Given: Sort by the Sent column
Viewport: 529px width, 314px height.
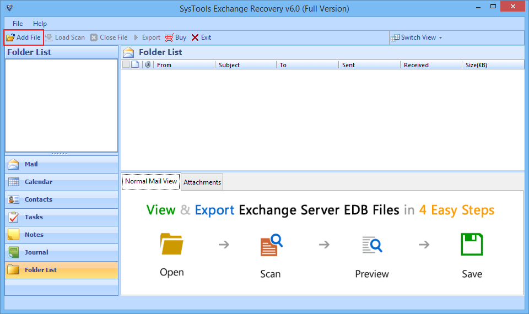Looking at the screenshot, I should tap(369, 65).
